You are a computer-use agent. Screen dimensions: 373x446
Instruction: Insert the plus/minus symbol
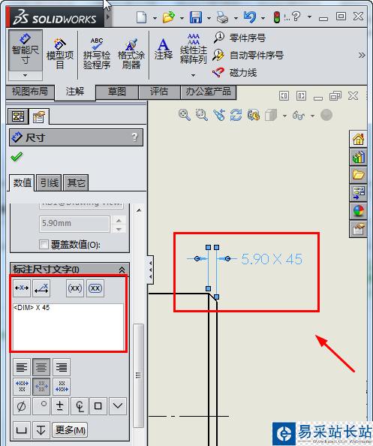[x=60, y=406]
